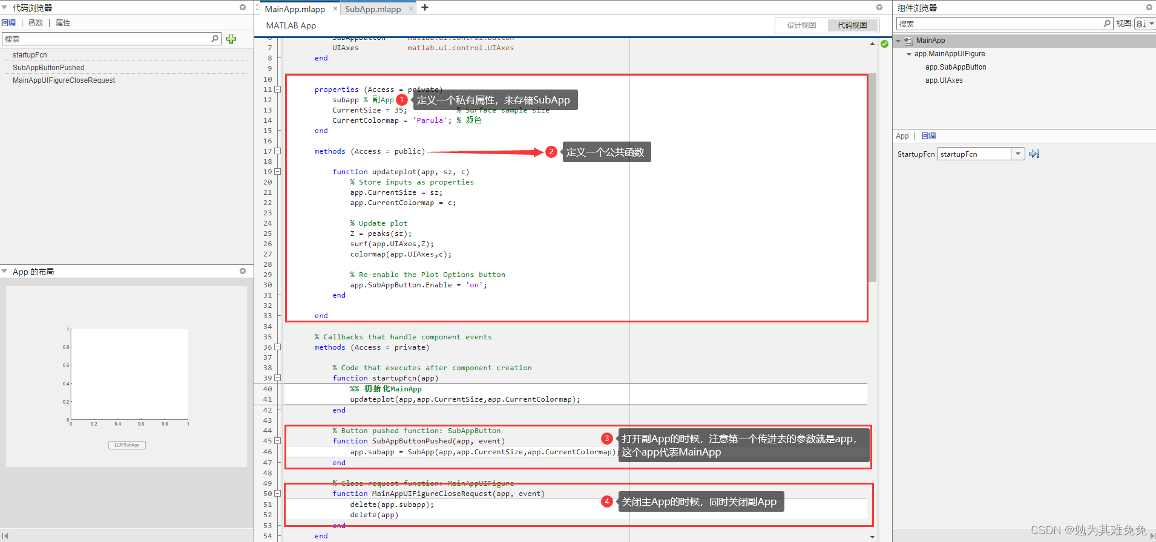The height and width of the screenshot is (542, 1156).
Task: Collapse left panel with bottom-left arrow icon
Action: coord(5,536)
